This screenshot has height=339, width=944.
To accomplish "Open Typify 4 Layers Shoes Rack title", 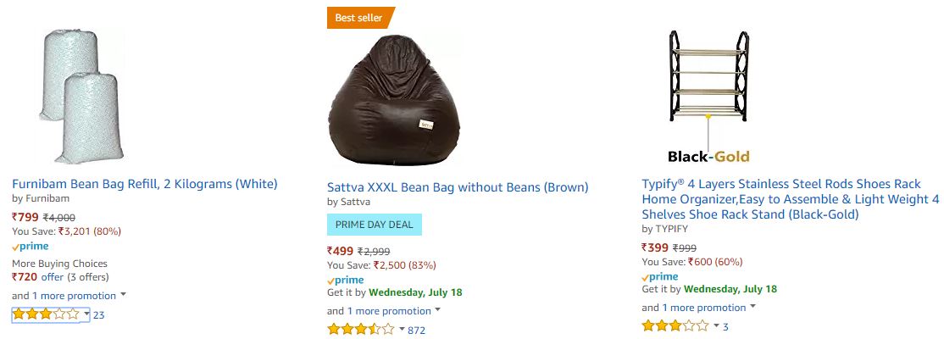I will pyautogui.click(x=790, y=198).
